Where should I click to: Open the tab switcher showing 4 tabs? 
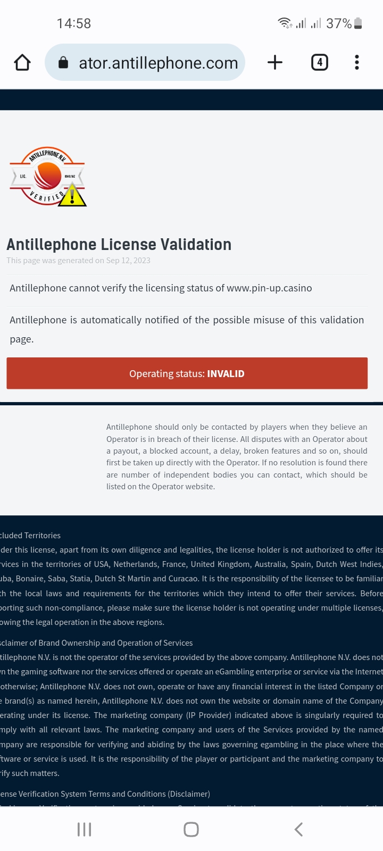tap(319, 63)
